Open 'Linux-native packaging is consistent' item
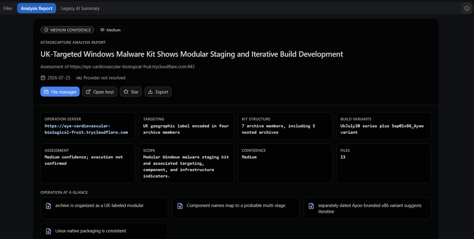This screenshot has width=474, height=239. pos(104,231)
